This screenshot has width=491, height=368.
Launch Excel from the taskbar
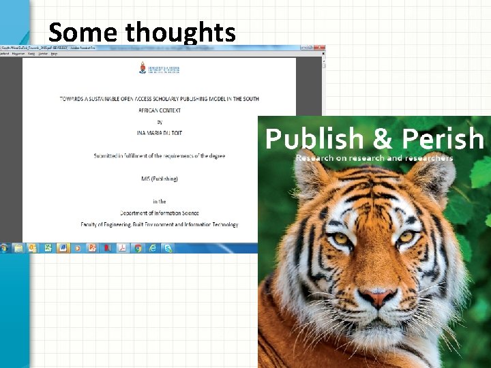click(48, 248)
